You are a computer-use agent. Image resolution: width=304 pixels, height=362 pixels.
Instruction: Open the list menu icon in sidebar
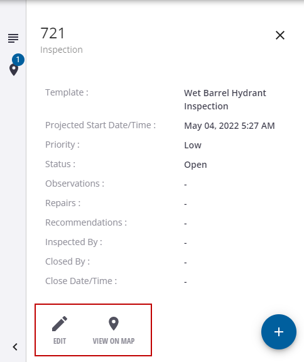(x=13, y=38)
